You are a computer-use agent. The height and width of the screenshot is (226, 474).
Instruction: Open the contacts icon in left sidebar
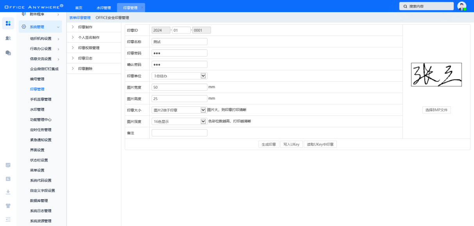8,38
